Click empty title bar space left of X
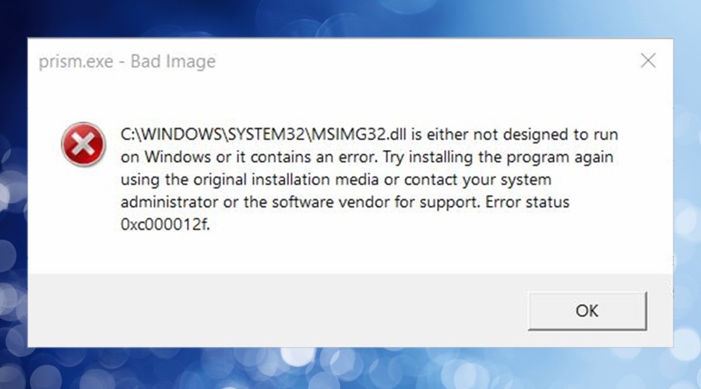The width and height of the screenshot is (701, 389). click(x=424, y=61)
